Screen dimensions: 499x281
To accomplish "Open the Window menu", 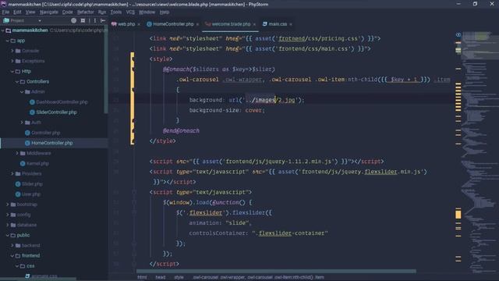I will pyautogui.click(x=147, y=12).
